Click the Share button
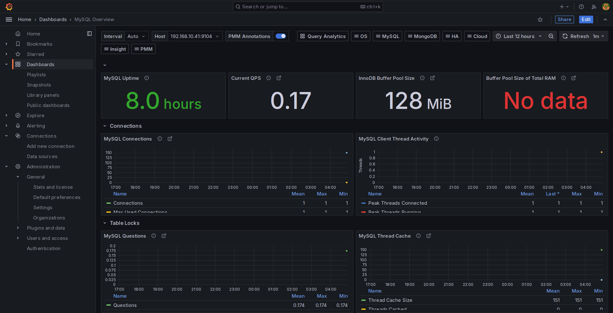The width and height of the screenshot is (613, 313). (564, 19)
